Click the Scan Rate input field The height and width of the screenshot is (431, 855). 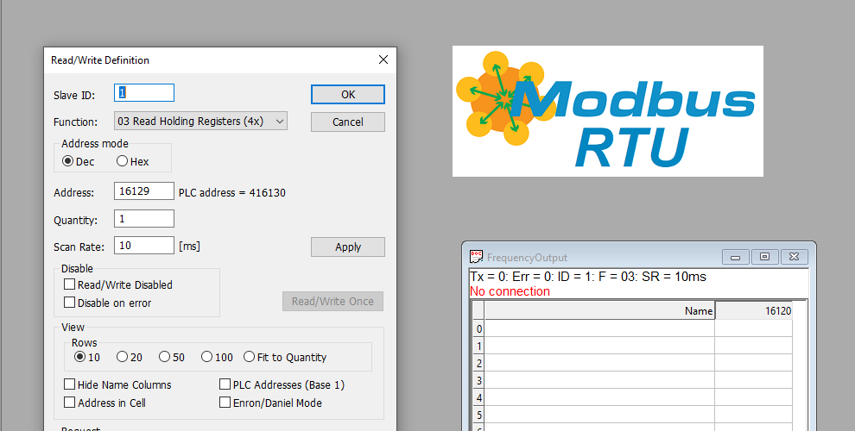(x=144, y=246)
